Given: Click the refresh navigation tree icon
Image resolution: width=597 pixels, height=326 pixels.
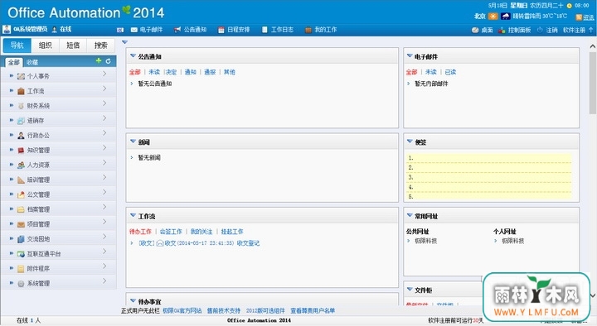Looking at the screenshot, I should (x=108, y=60).
